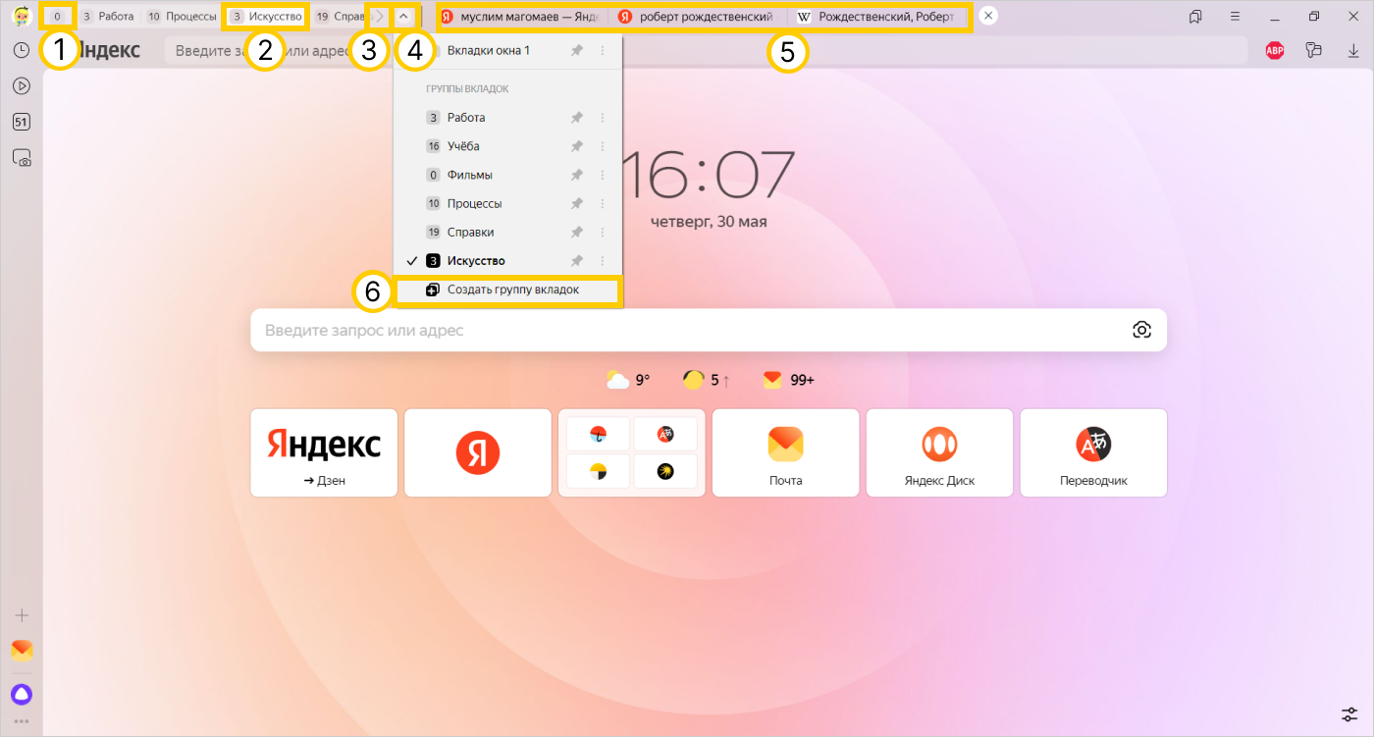Toggle the pin for Справки group
Screen dimensions: 1374x737
[577, 233]
